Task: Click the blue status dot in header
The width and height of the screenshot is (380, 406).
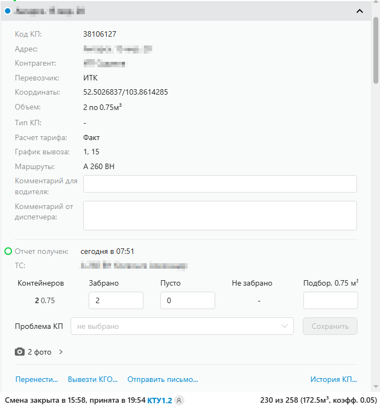Action: [7, 10]
